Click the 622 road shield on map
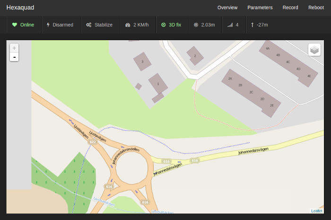The image size is (331, 220). pyautogui.click(x=93, y=142)
